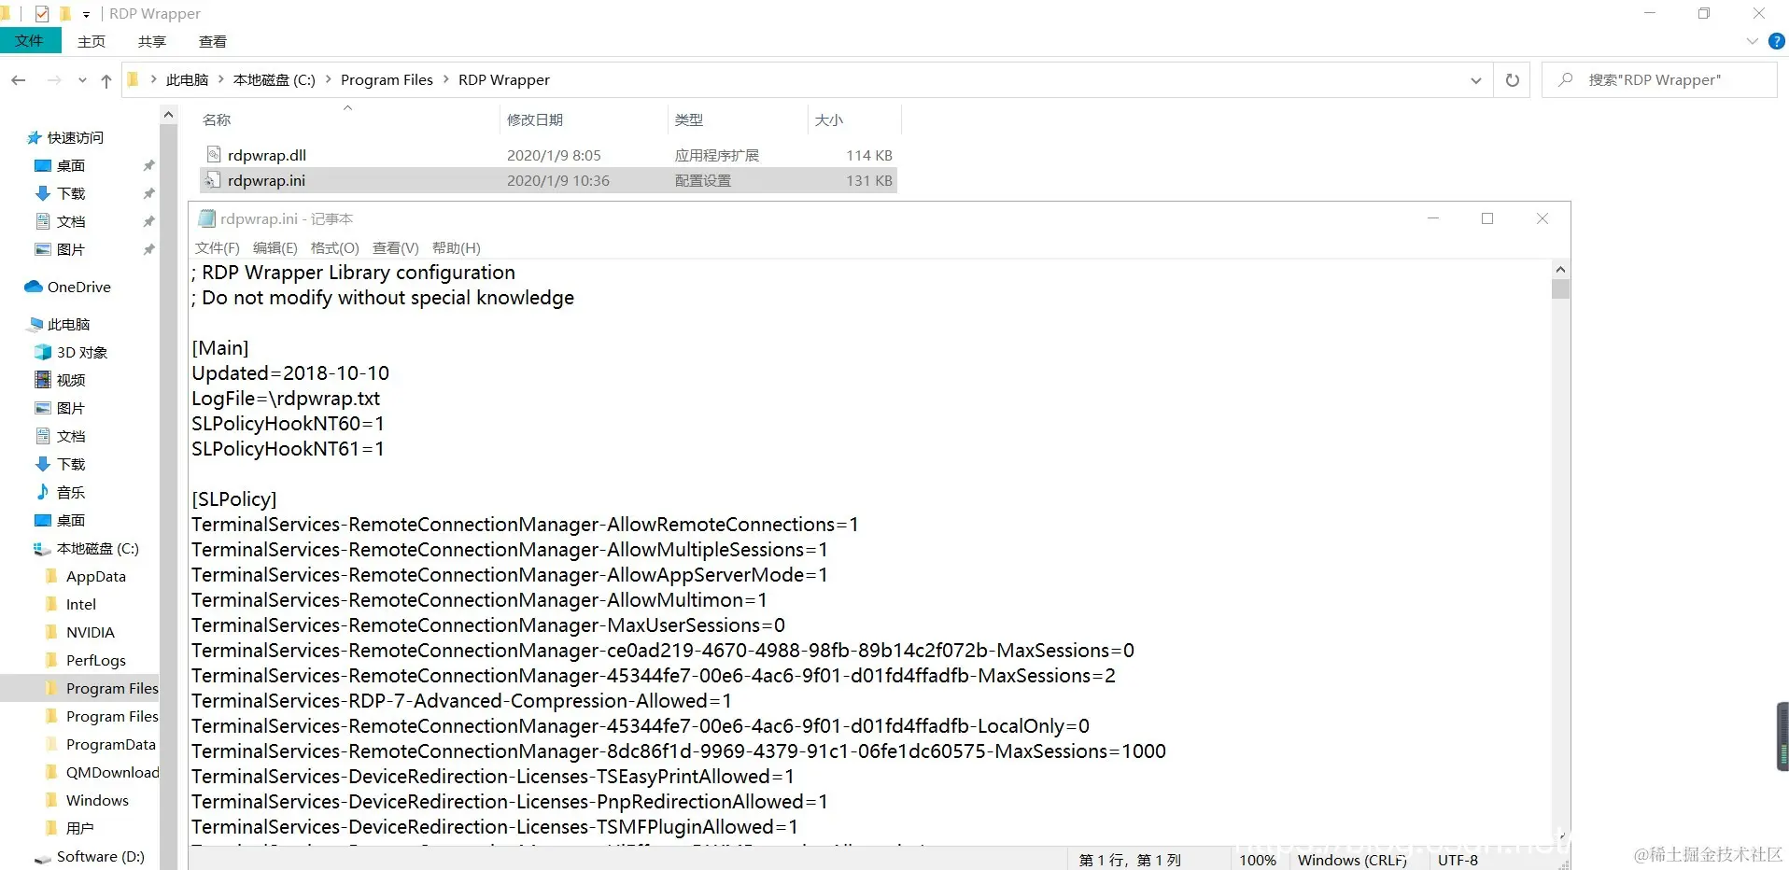Viewport: 1789px width, 870px height.
Task: Open the QMDownload folder
Action: pos(112,773)
